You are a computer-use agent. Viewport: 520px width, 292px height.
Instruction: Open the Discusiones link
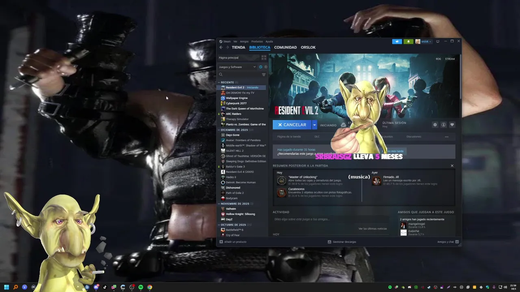point(414,137)
